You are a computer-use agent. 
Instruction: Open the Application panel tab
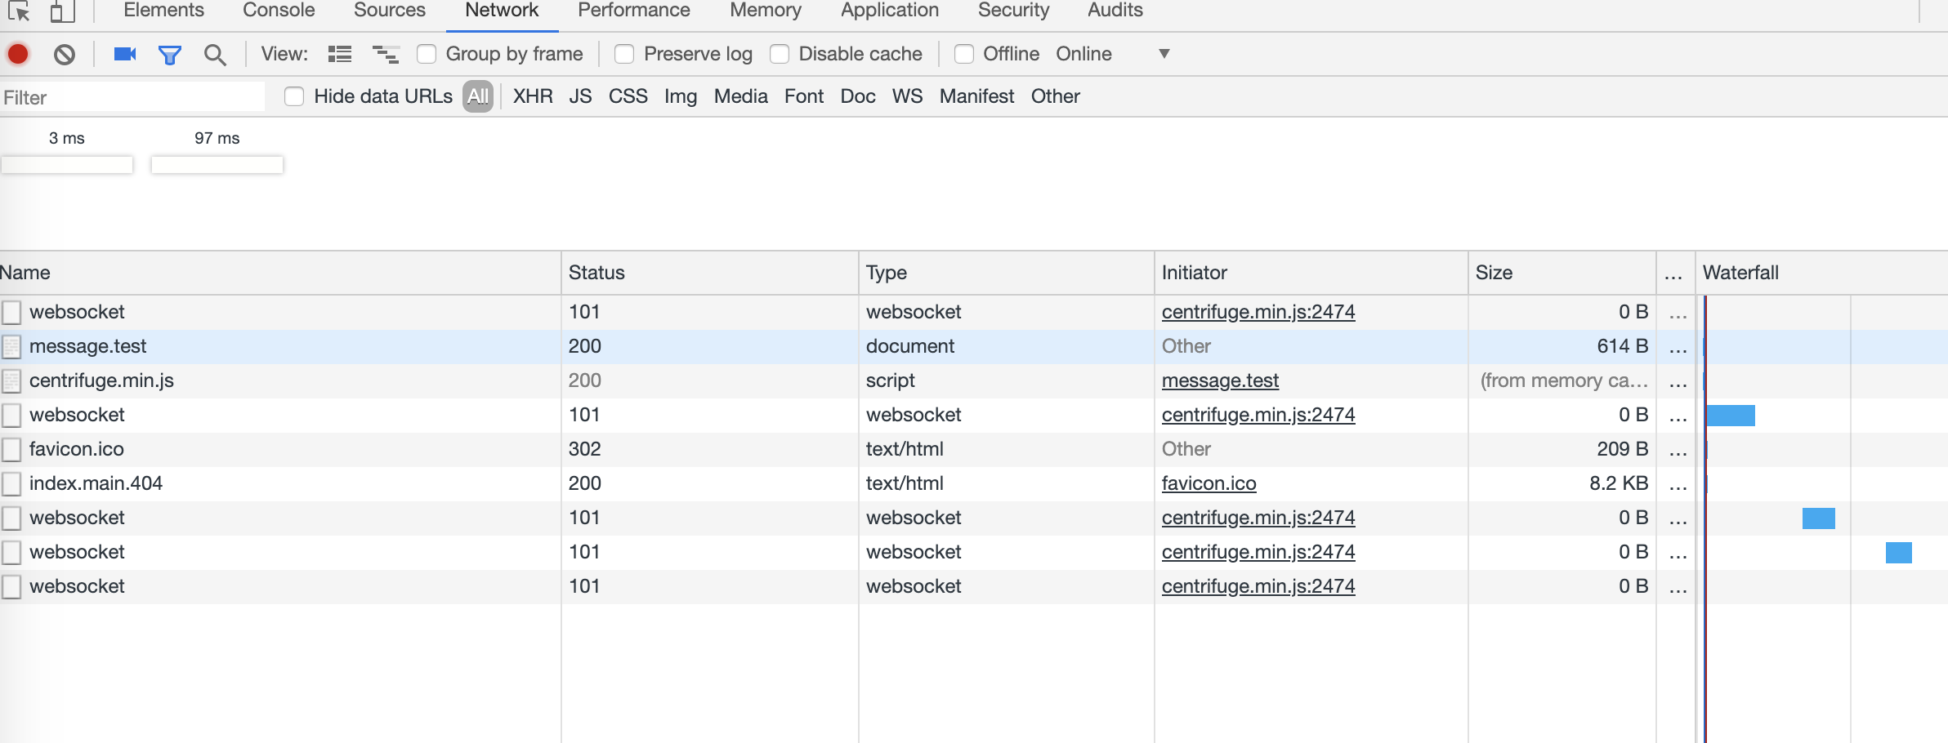click(x=889, y=10)
